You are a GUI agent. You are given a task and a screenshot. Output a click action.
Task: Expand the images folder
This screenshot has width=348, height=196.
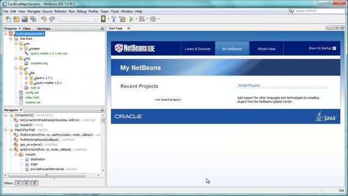pyautogui.click(x=21, y=48)
